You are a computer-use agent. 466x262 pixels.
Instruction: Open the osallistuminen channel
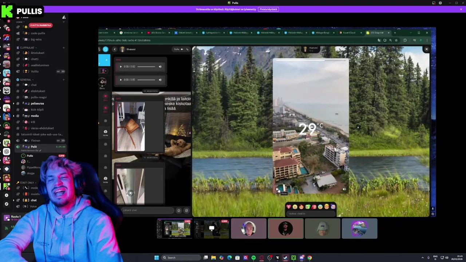click(x=40, y=65)
